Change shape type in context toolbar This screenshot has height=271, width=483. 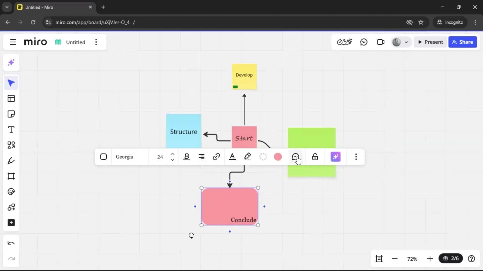[x=103, y=157]
